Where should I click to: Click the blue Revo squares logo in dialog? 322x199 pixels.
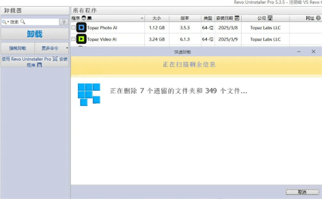89,95
